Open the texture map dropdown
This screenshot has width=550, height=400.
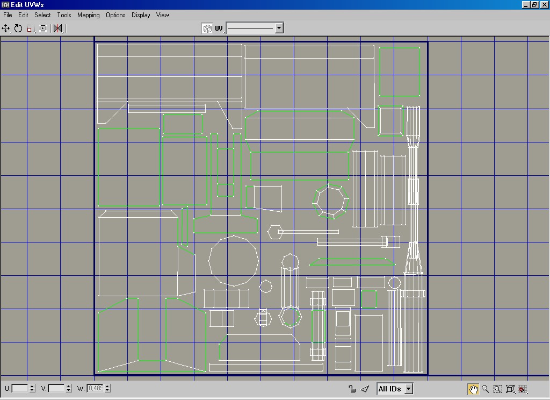[279, 28]
